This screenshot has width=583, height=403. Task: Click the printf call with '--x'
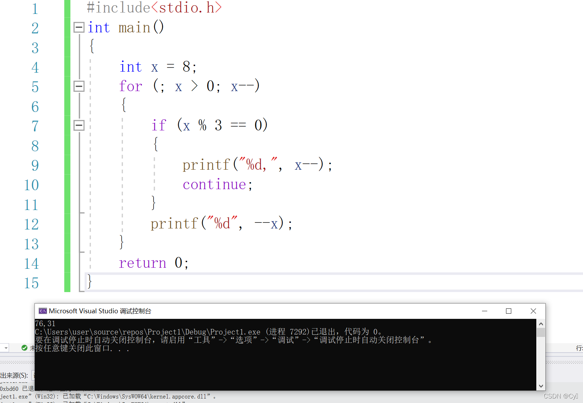point(221,224)
